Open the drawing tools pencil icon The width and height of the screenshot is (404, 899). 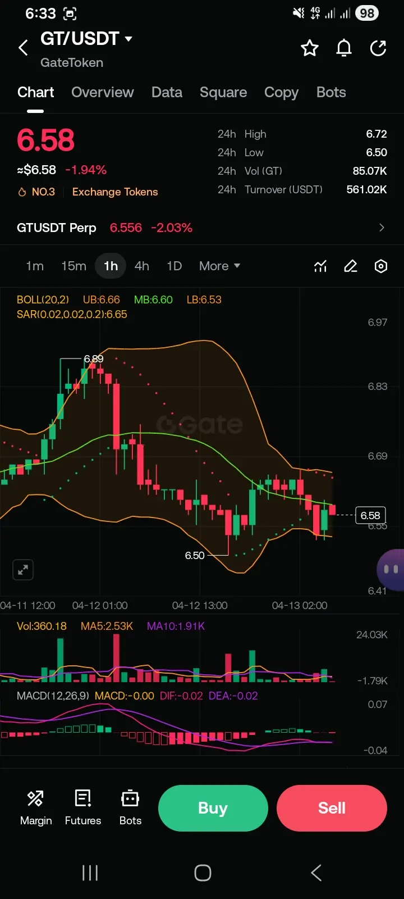[351, 266]
